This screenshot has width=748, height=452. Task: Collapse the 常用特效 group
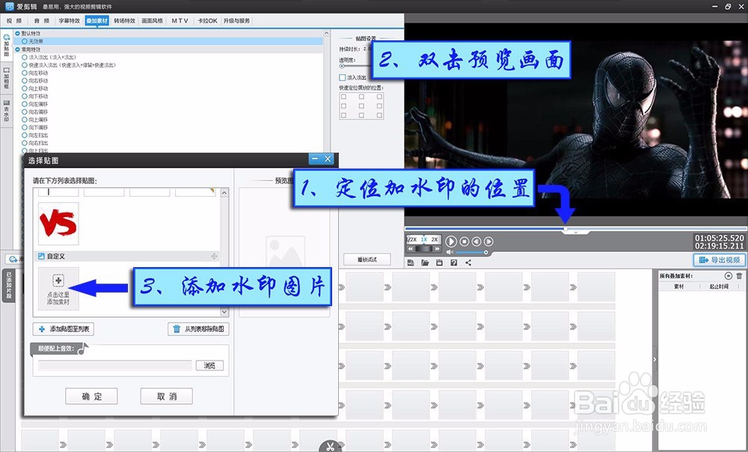[18, 49]
